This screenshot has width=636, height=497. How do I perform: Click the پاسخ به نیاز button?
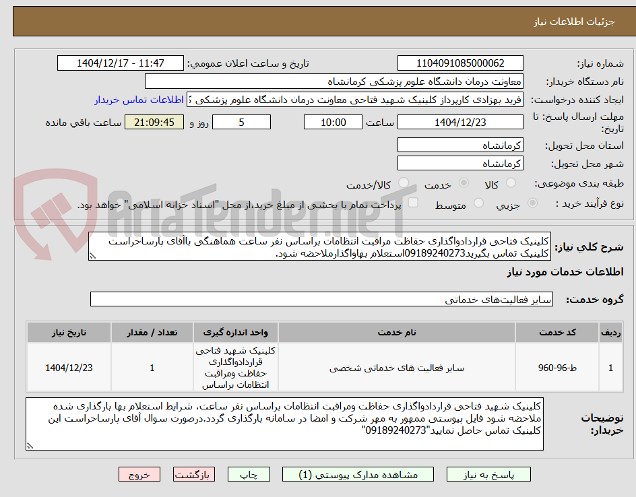tap(488, 474)
